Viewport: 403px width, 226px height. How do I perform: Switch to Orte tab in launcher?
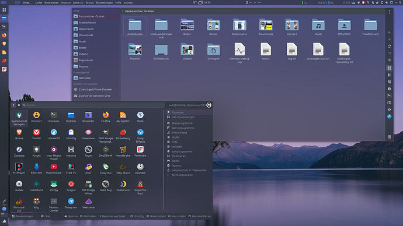(x=45, y=216)
